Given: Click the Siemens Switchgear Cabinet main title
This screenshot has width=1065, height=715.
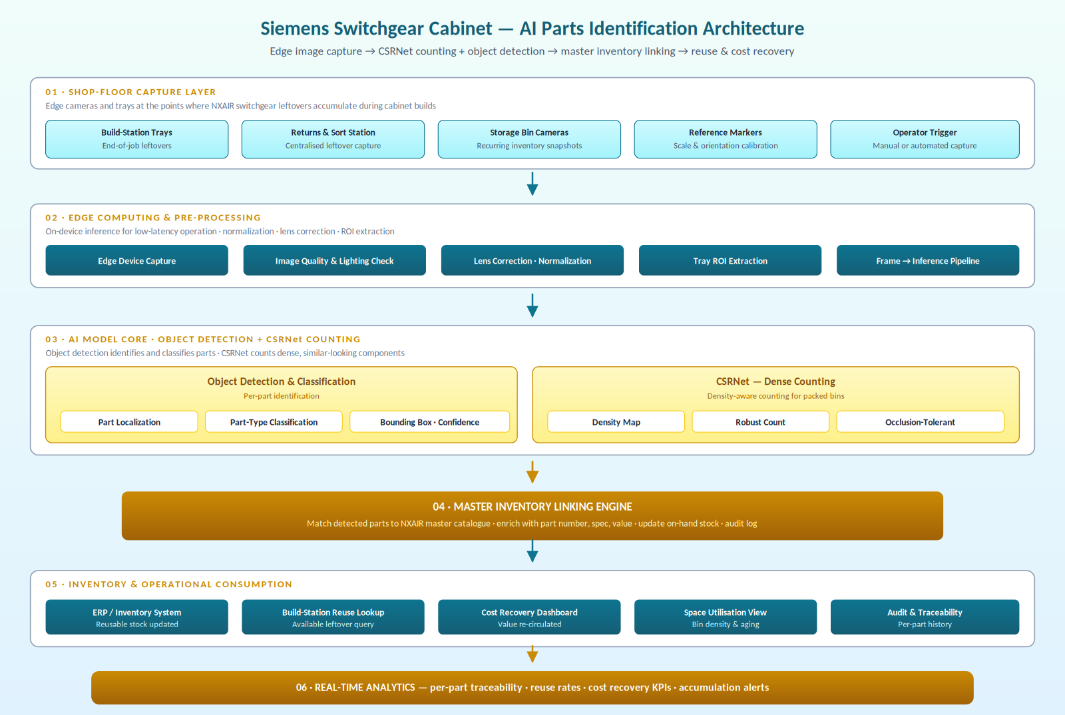Looking at the screenshot, I should [x=532, y=29].
